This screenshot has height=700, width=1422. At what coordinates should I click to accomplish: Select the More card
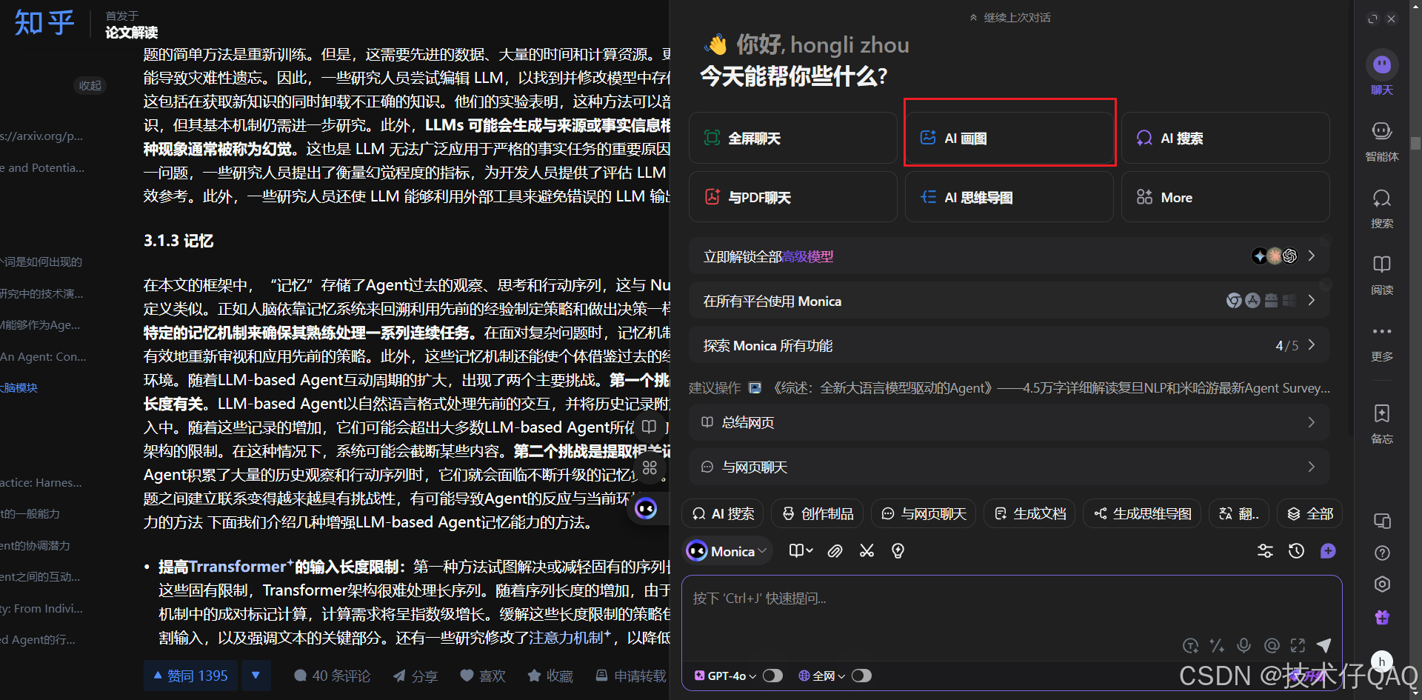point(1225,197)
